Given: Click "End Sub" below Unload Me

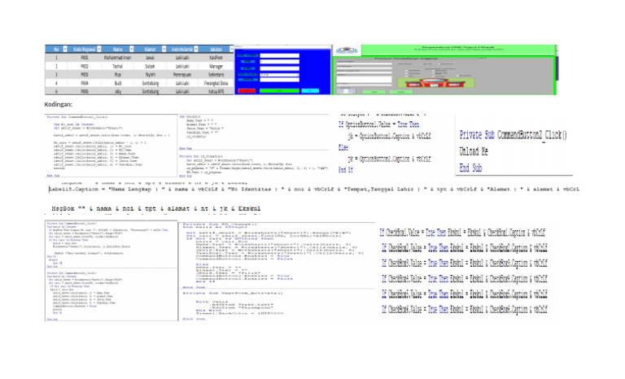Looking at the screenshot, I should tap(470, 168).
